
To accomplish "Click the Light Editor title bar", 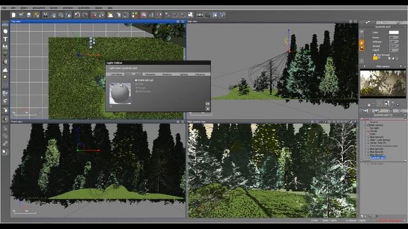I will (x=158, y=63).
